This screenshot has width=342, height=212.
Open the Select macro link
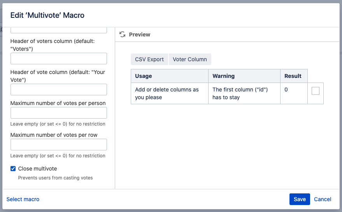tap(23, 199)
